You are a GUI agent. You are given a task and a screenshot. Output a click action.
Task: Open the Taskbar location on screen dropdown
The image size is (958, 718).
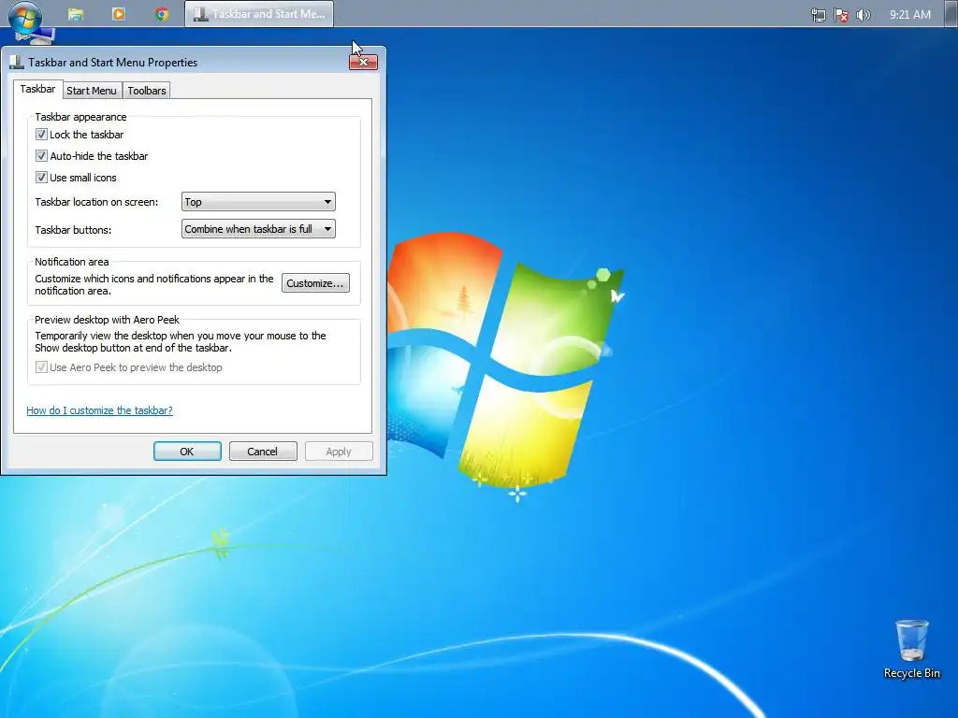click(258, 202)
